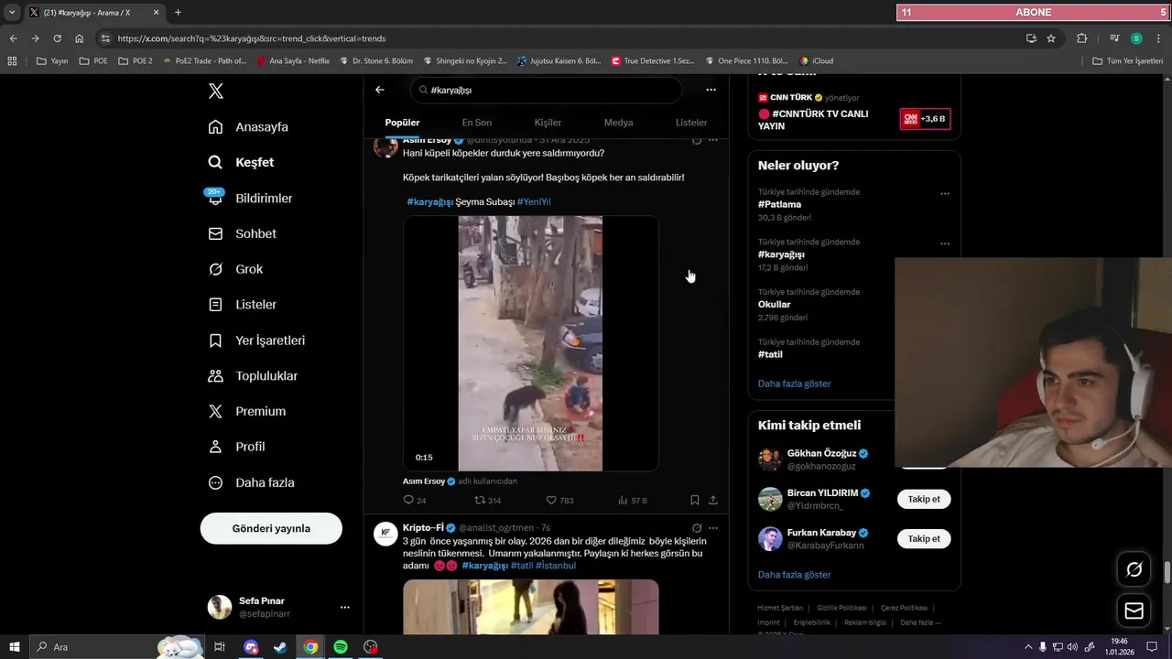View analytics 57 B on Asım Ersoy post
This screenshot has width=1172, height=659.
(x=632, y=501)
